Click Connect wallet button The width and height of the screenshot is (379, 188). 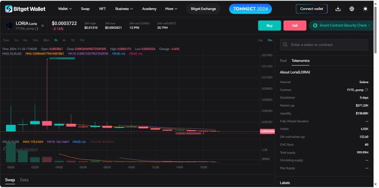312,9
